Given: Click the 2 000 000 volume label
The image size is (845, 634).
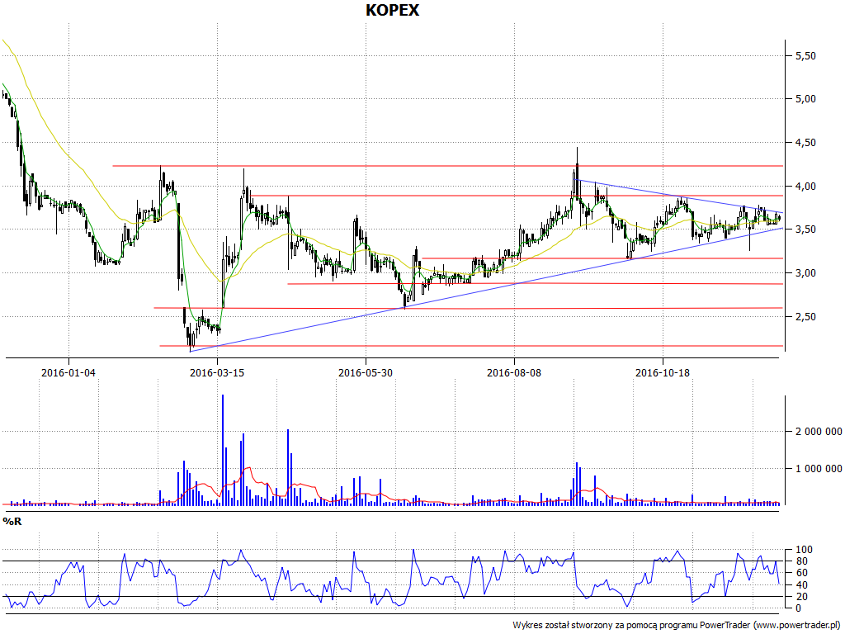Looking at the screenshot, I should [819, 431].
